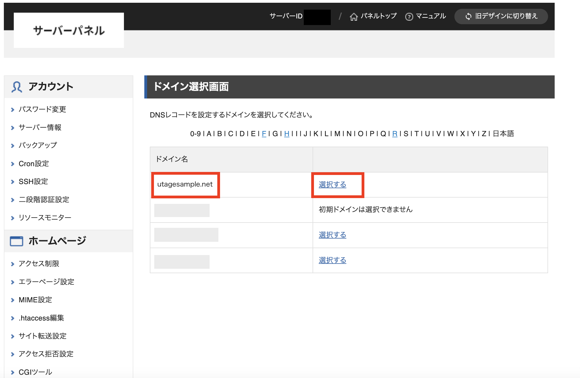Click the chevron next to MIME設定

click(12, 300)
